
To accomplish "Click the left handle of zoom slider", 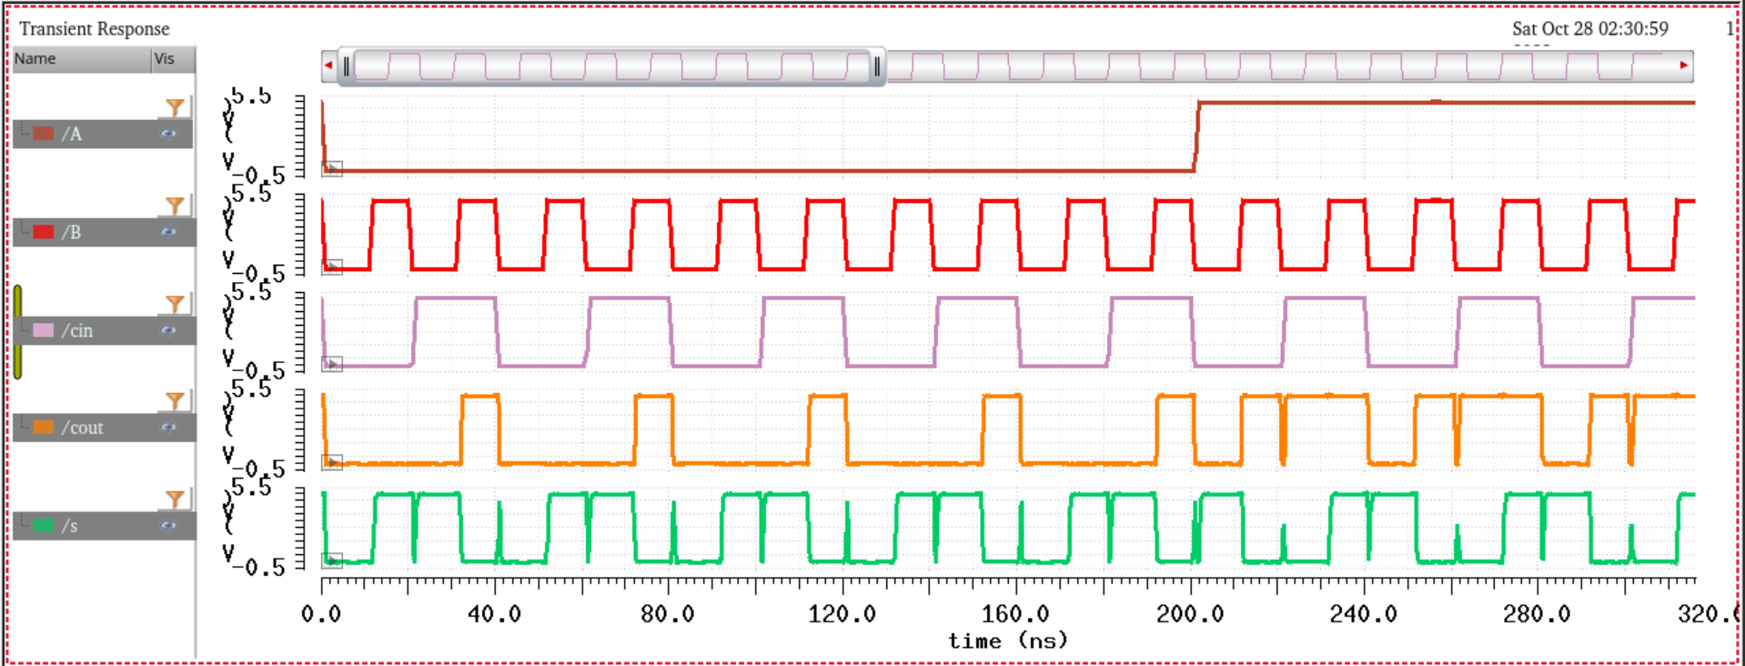I will (346, 66).
